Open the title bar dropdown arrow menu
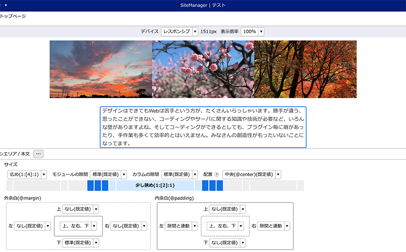Screen dimensions: 406x252 pos(6,5)
